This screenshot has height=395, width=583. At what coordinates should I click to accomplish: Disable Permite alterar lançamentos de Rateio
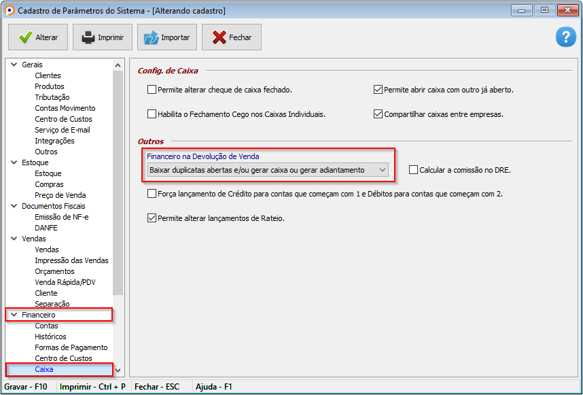152,218
